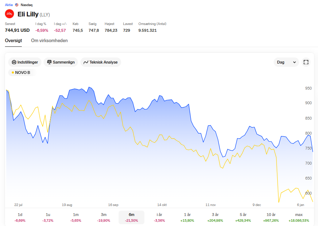Click the 6 jan date label
This screenshot has height=226, width=318.
300,205
